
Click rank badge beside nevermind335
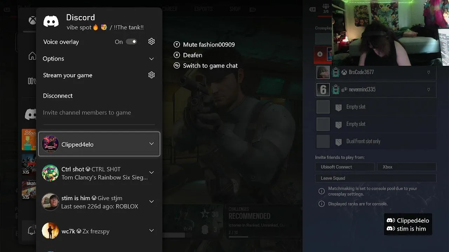coord(336,90)
